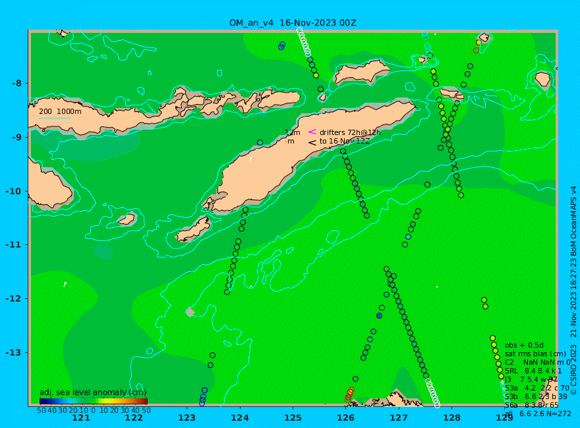Click the cyan contour legend line under 200 1000m
580x428 pixels.
(x=54, y=119)
